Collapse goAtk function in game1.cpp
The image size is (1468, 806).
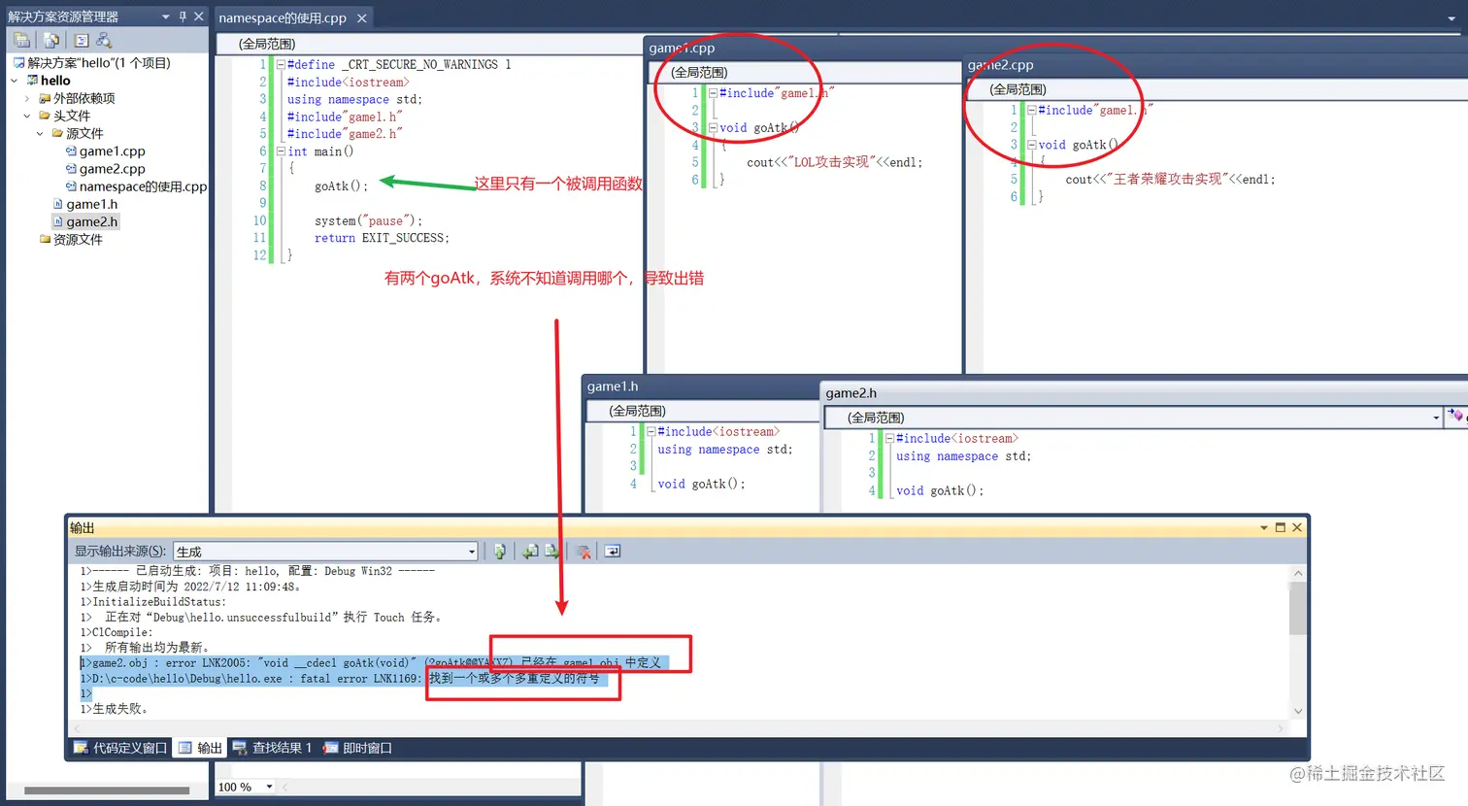713,128
